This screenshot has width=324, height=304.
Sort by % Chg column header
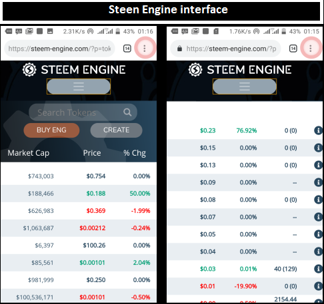pos(135,153)
